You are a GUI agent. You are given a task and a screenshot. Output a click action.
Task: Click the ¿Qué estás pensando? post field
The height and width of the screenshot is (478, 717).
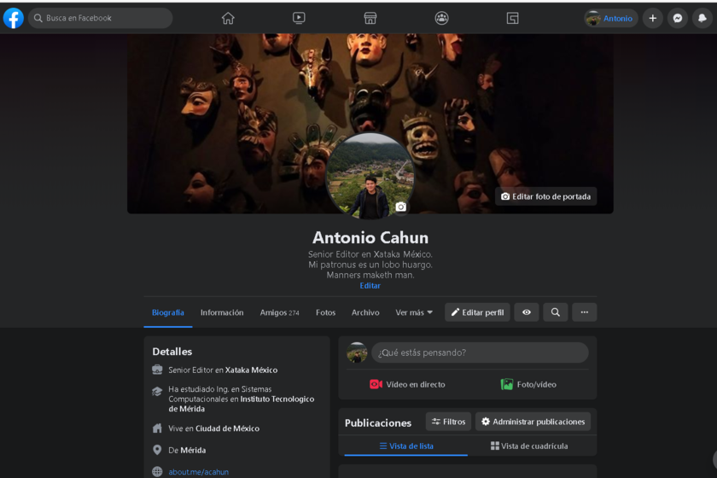(x=479, y=353)
